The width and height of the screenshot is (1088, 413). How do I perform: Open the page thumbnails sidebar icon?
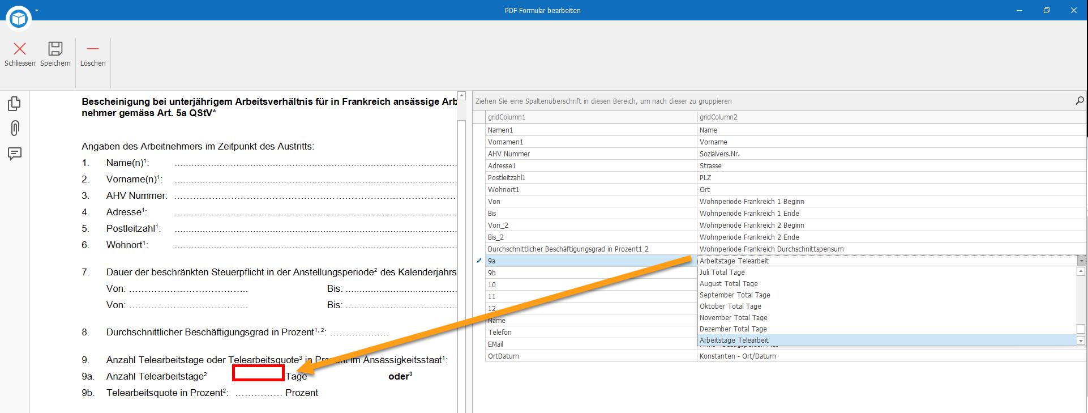click(x=15, y=104)
